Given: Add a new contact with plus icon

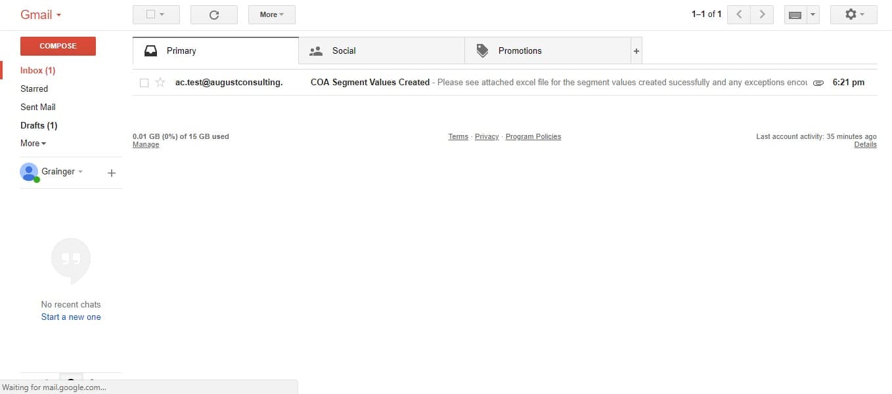Looking at the screenshot, I should 112,172.
